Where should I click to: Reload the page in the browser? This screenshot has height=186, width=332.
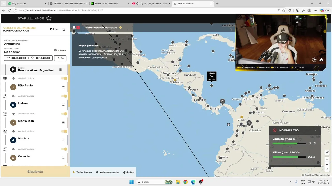tap(10, 10)
